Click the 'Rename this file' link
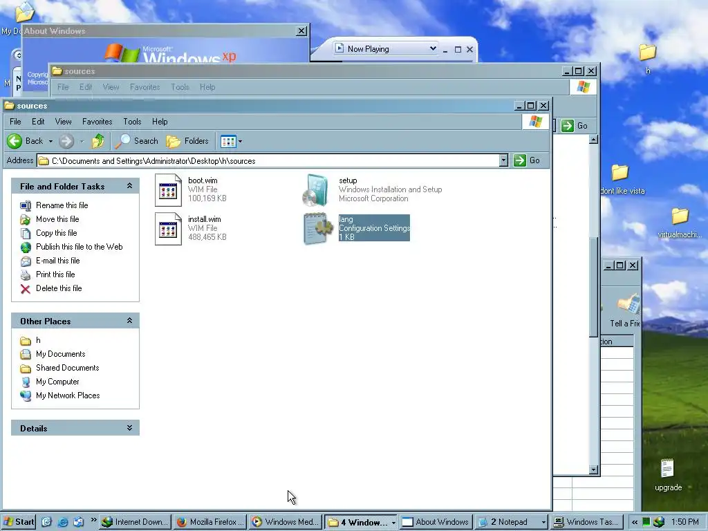Viewport: 708px width, 531px height. point(62,205)
